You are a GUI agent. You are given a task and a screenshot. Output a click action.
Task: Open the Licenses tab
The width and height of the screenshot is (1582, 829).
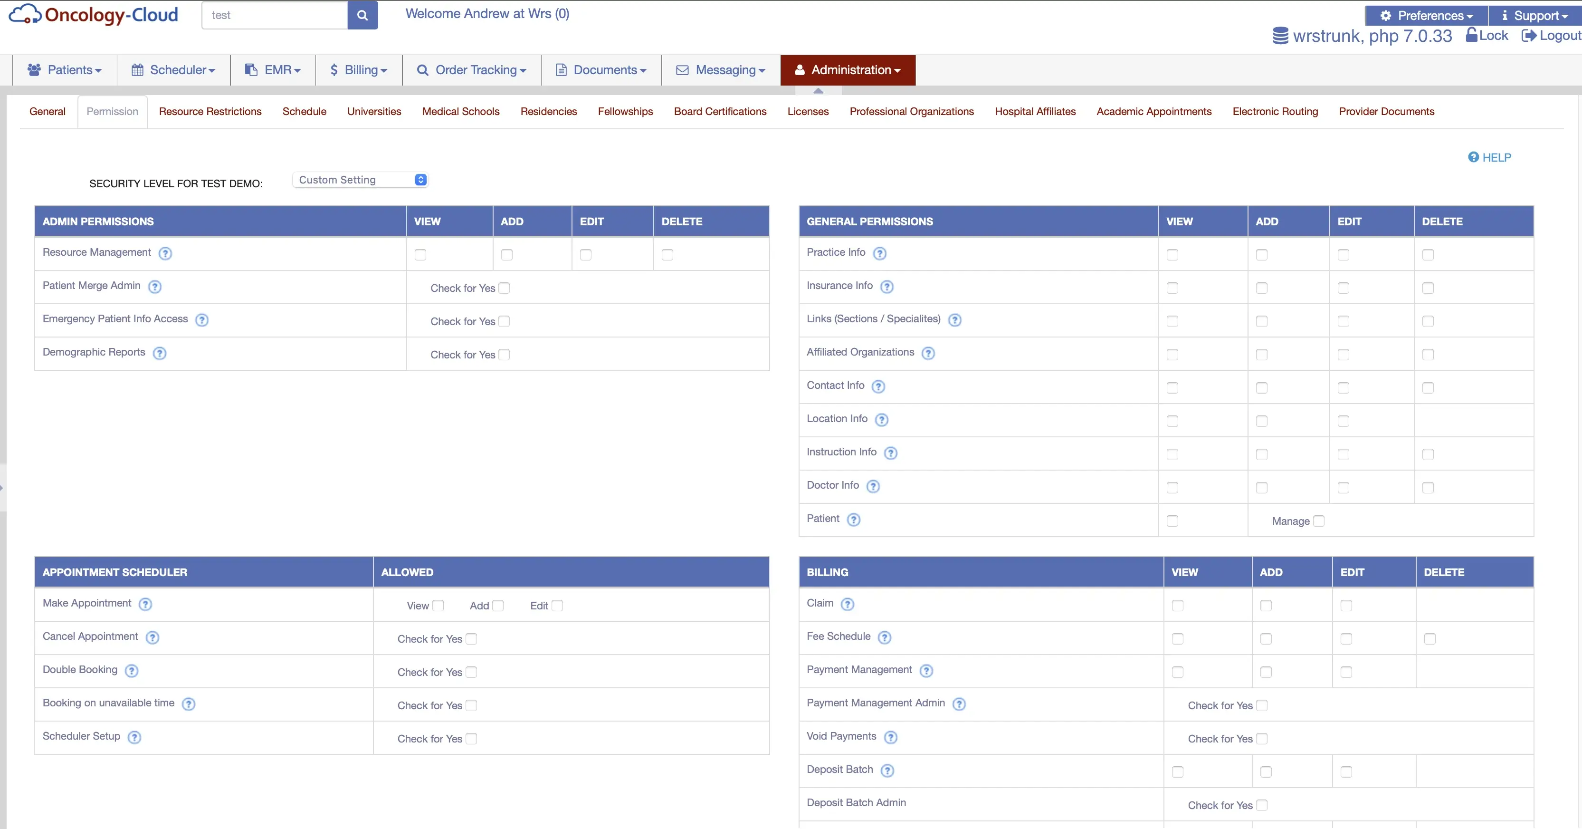click(x=808, y=111)
